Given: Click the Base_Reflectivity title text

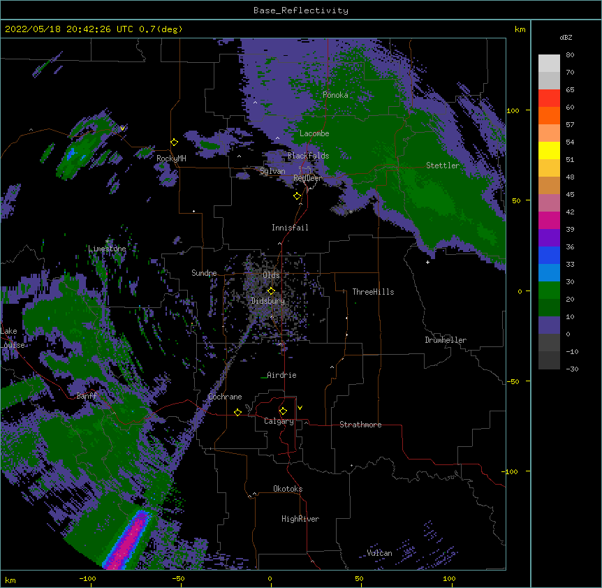Looking at the screenshot, I should [301, 10].
